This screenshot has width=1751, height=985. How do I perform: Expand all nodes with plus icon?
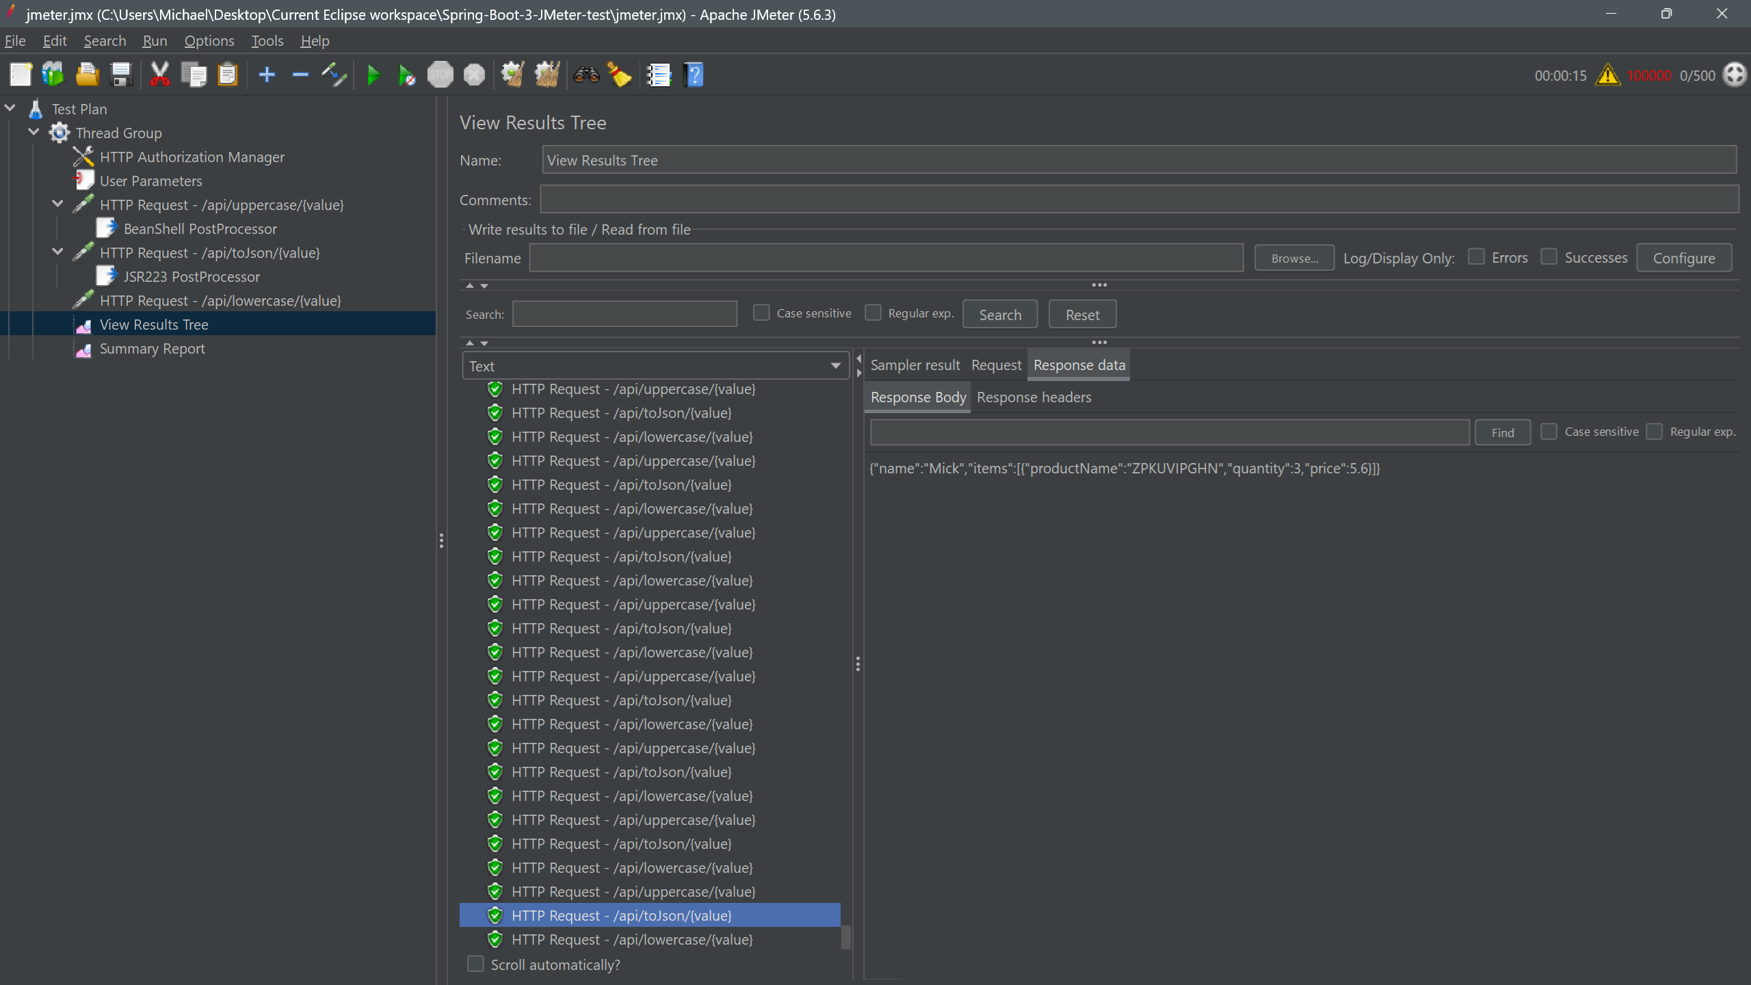(x=267, y=75)
